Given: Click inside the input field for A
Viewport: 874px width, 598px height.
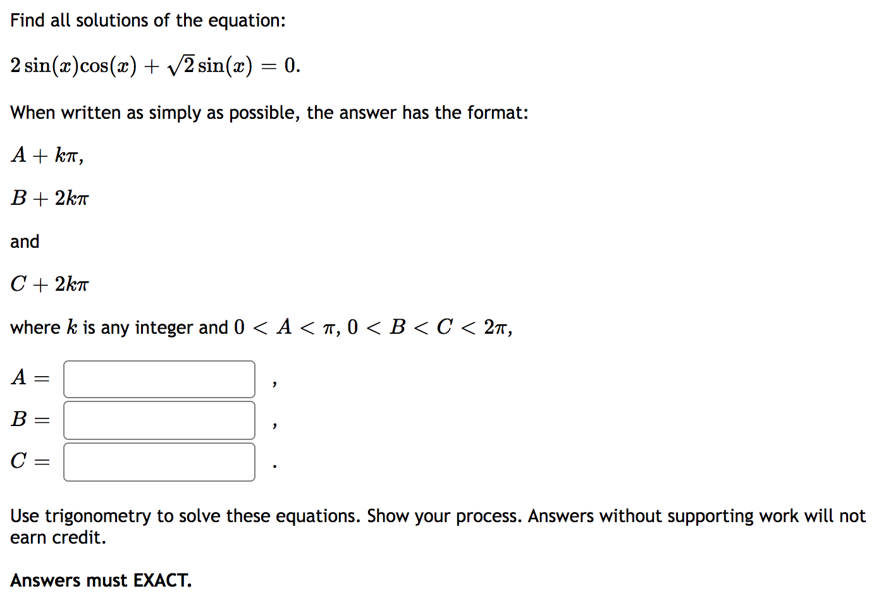Looking at the screenshot, I should [x=158, y=379].
